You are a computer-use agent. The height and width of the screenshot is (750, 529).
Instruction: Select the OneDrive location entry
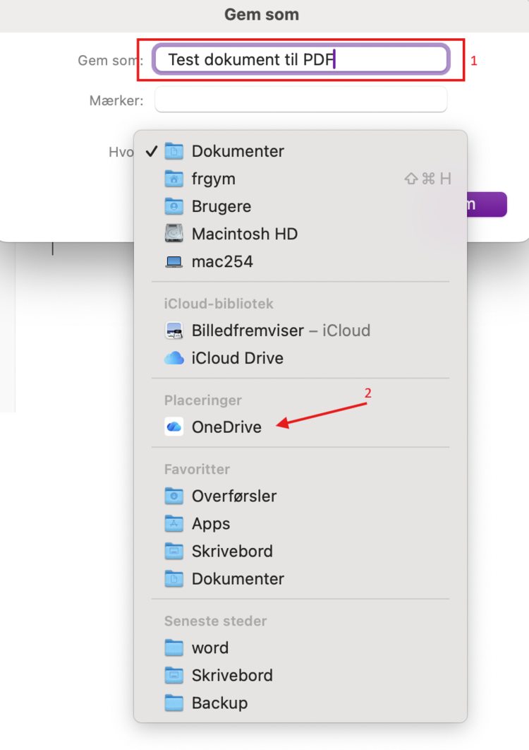tap(226, 427)
